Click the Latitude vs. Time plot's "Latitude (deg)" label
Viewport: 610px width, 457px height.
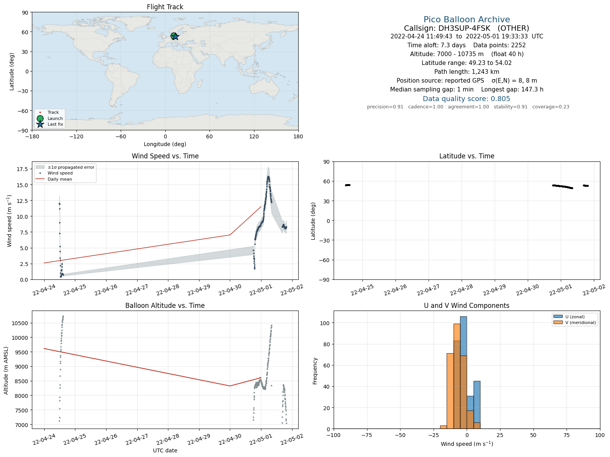pyautogui.click(x=313, y=221)
